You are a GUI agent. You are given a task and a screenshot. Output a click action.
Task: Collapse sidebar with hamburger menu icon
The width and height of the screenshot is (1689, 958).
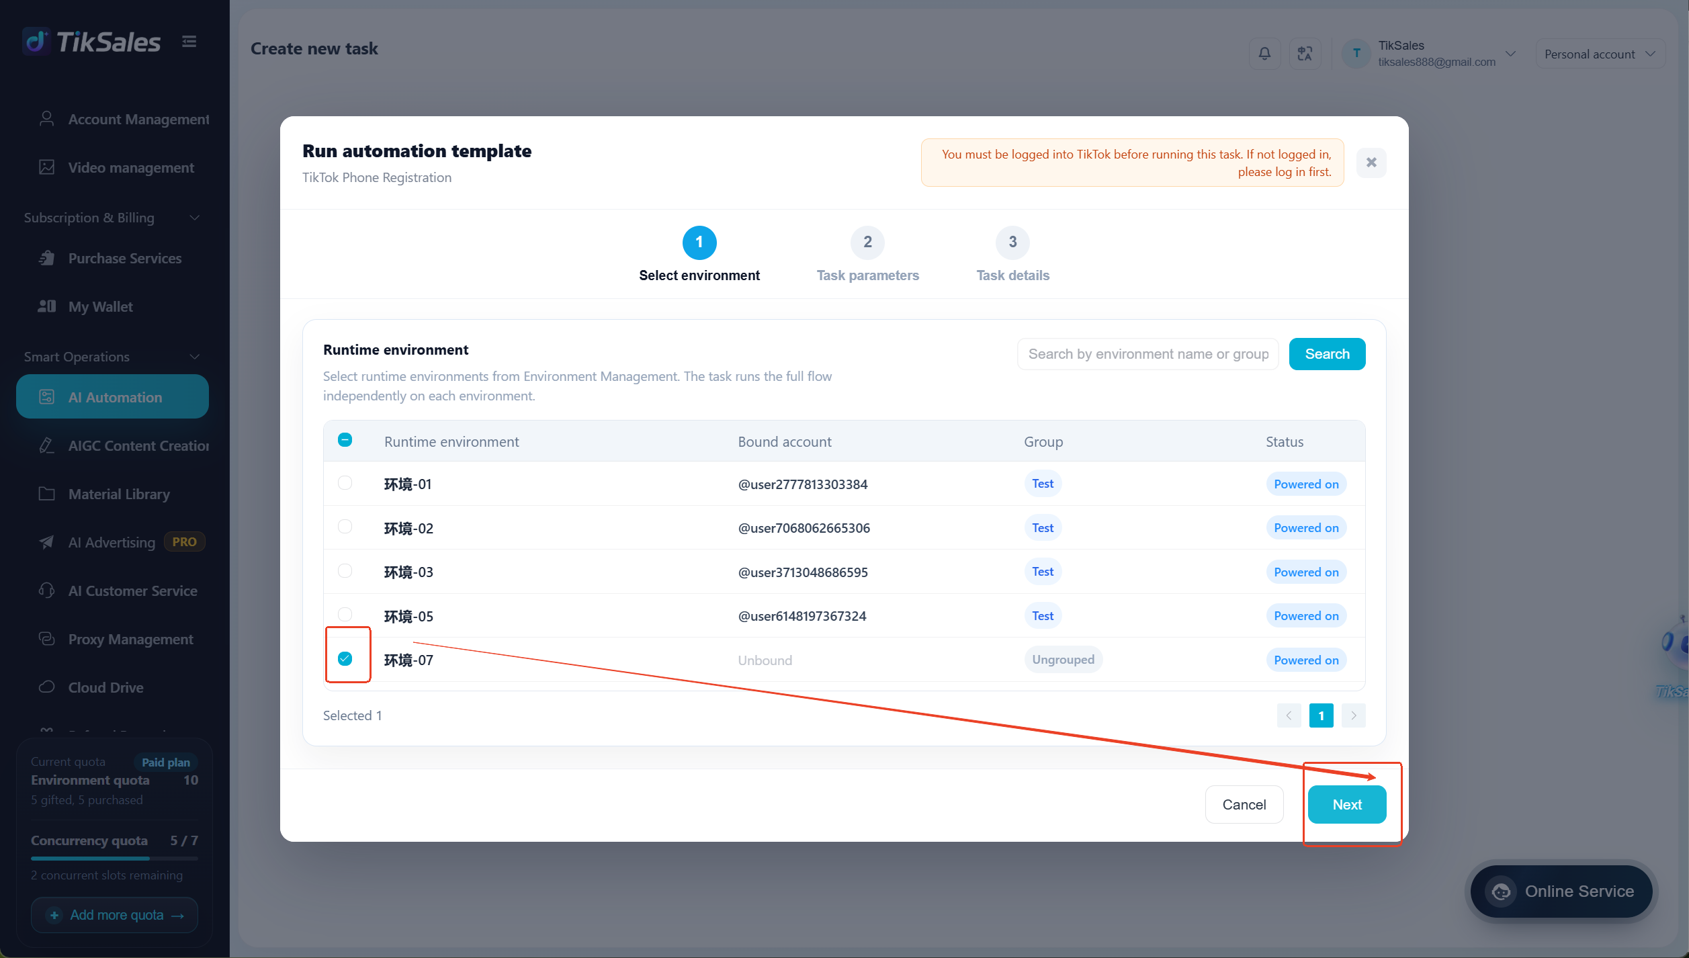click(189, 42)
